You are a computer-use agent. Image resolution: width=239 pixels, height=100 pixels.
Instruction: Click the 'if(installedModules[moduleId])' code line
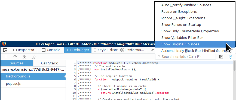(x=122, y=89)
